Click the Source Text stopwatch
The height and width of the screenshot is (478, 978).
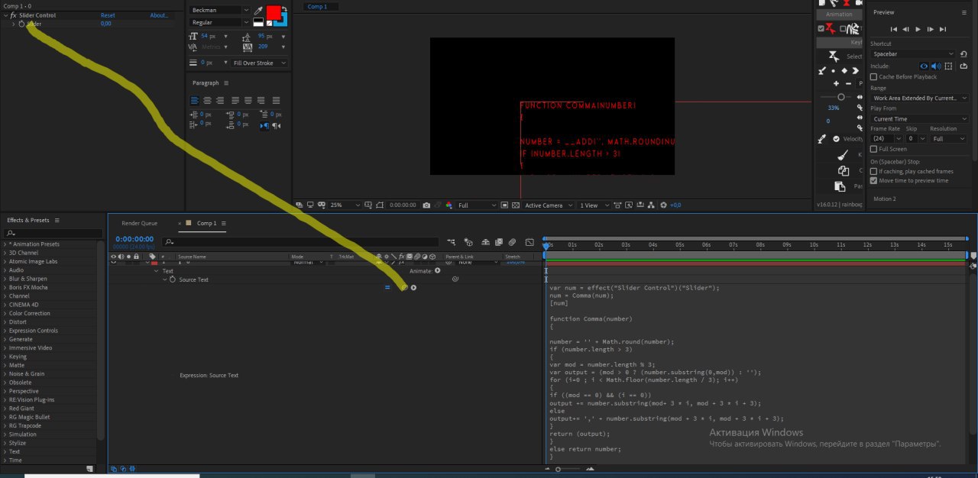point(173,279)
